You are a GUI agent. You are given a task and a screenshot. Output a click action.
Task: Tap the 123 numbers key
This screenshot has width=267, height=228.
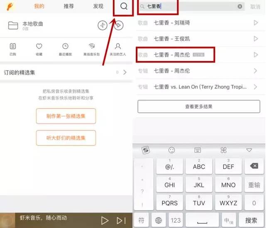(x=176, y=221)
